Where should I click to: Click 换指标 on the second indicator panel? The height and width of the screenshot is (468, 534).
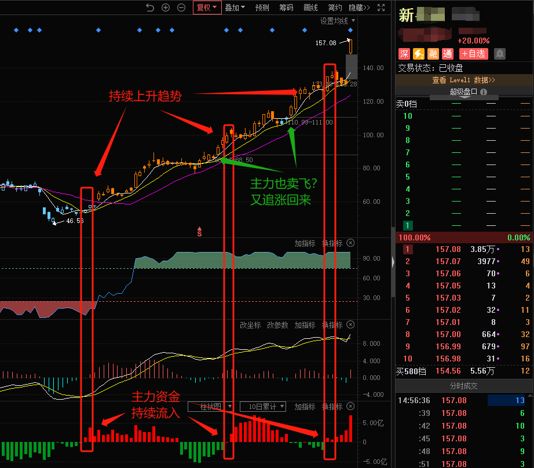pos(332,243)
